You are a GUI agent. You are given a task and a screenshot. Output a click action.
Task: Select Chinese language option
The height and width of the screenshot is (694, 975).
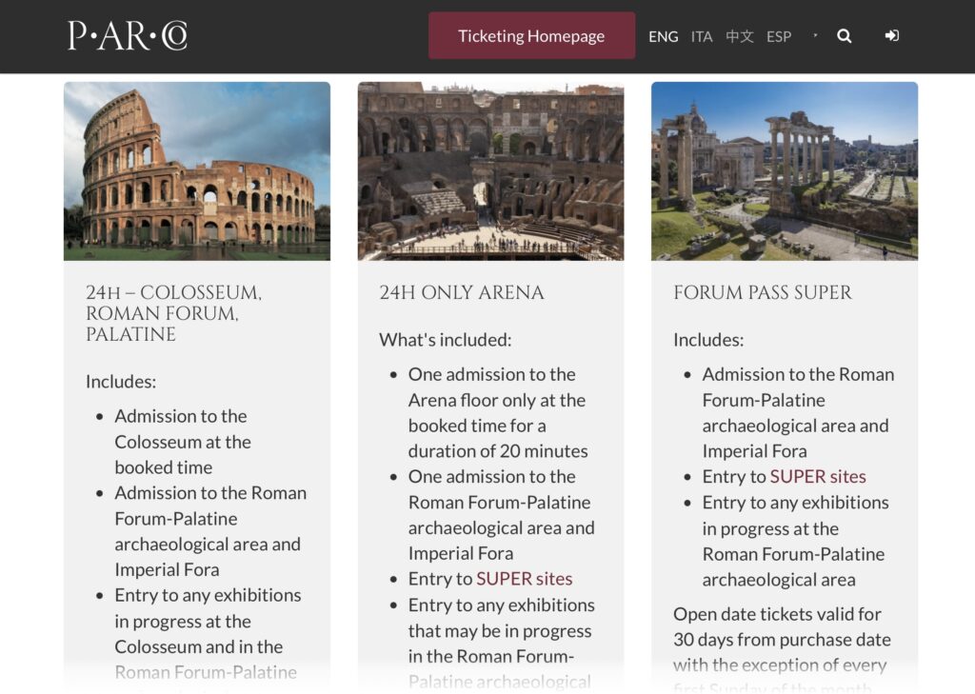(740, 36)
